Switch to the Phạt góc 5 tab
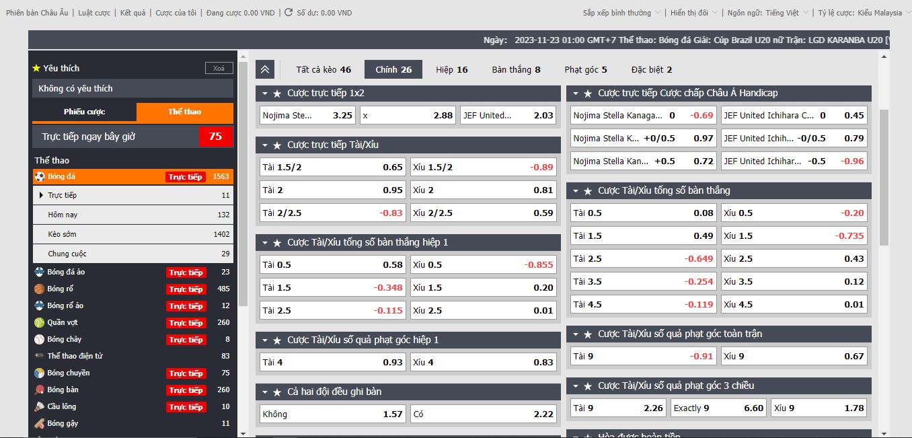Viewport: 912px width, 438px height. (x=585, y=70)
